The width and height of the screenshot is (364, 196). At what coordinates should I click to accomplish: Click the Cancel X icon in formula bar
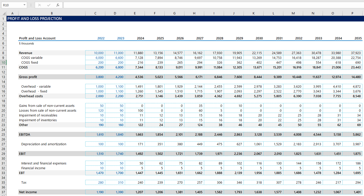pos(40,5)
